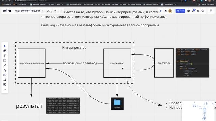The image size is (216, 121).
Task: Open the Welcome to aiogr... bookmark
Action: tap(74, 4)
